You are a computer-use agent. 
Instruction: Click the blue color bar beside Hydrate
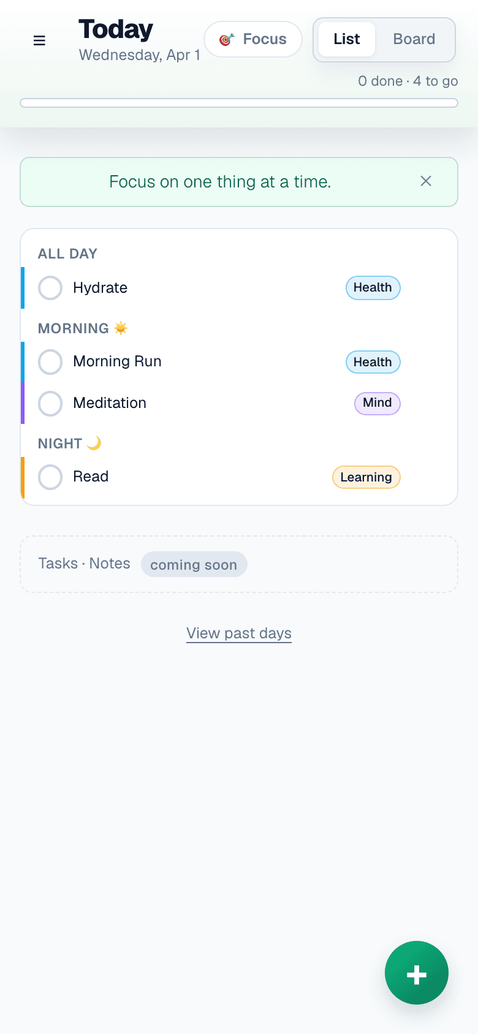tap(23, 287)
